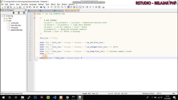Close the Folder as Workspace panel

(25, 10)
